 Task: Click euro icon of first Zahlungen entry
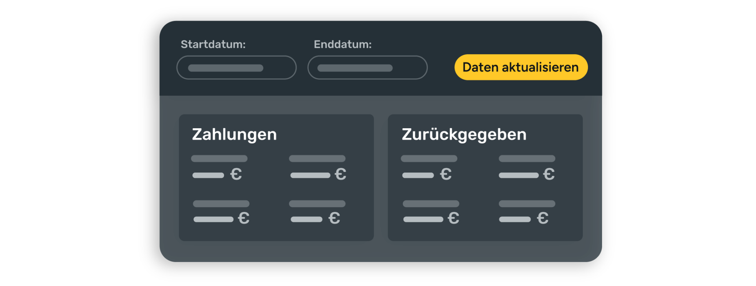(x=236, y=174)
